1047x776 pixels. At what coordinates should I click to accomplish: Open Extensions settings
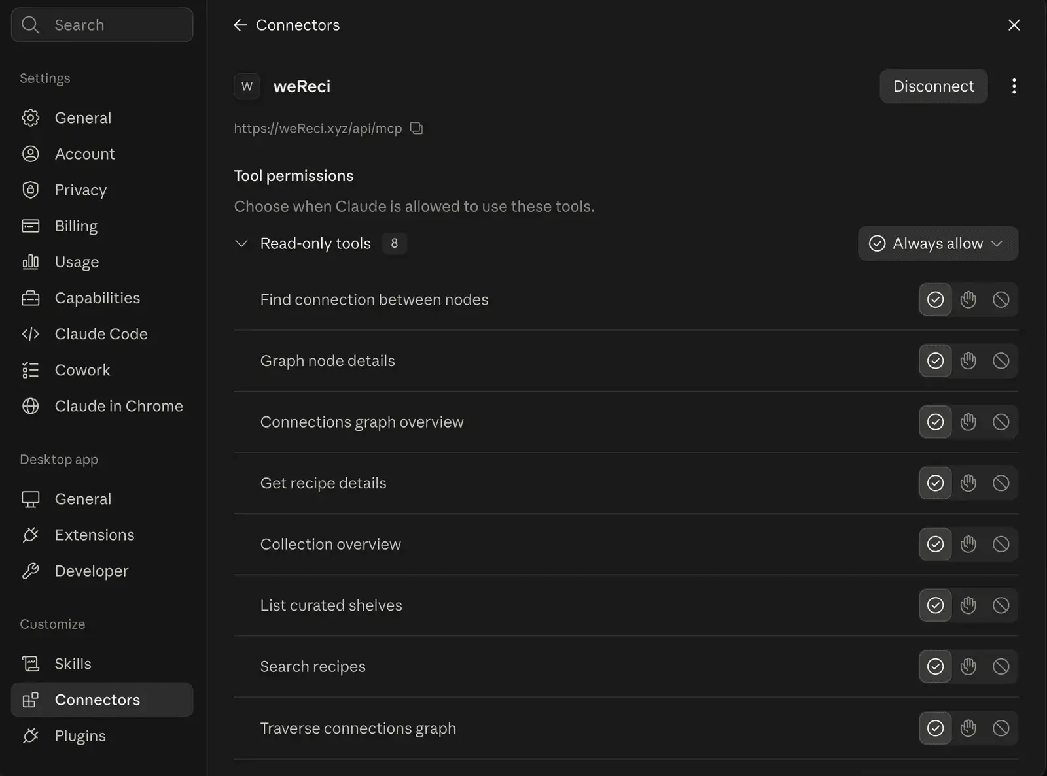point(102,535)
